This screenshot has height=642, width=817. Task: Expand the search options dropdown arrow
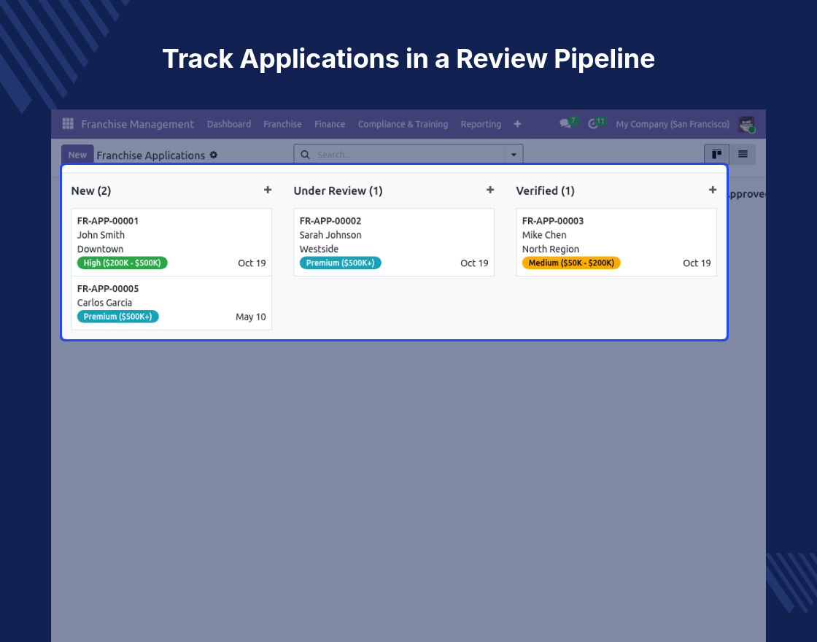(514, 155)
